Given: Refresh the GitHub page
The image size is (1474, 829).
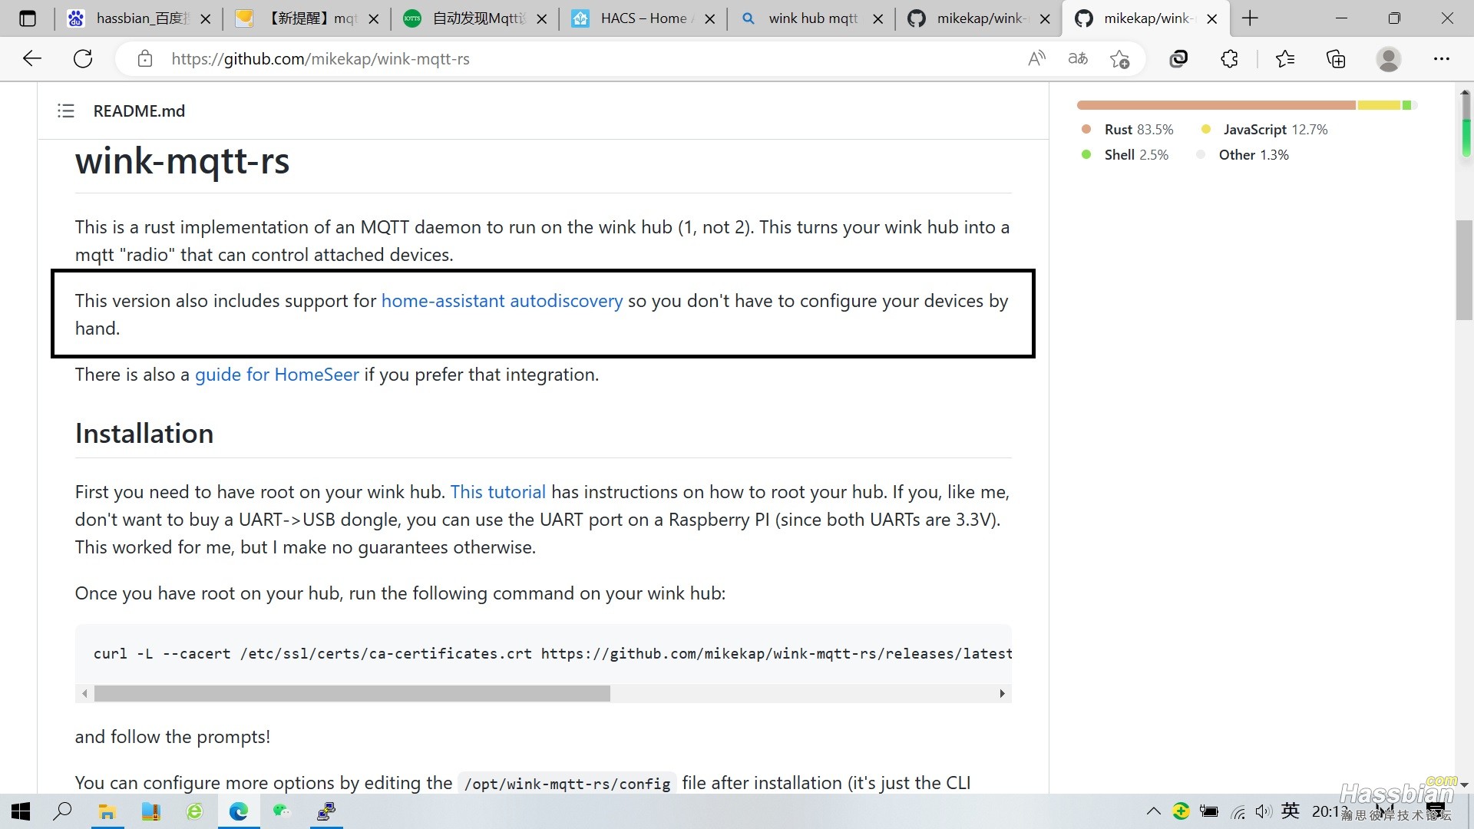Looking at the screenshot, I should point(83,58).
